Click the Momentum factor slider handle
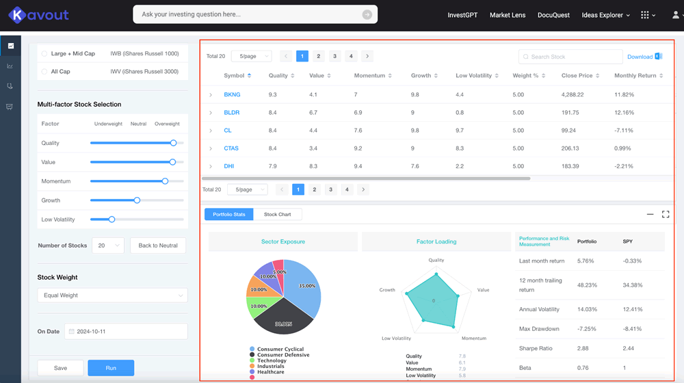Image resolution: width=684 pixels, height=383 pixels. click(165, 181)
